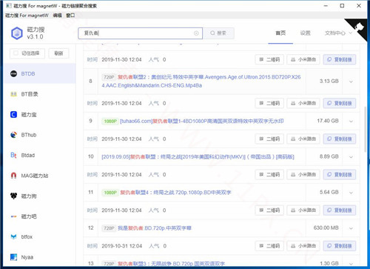
Task: Show 二维码 for result 8
Action: click(269, 103)
